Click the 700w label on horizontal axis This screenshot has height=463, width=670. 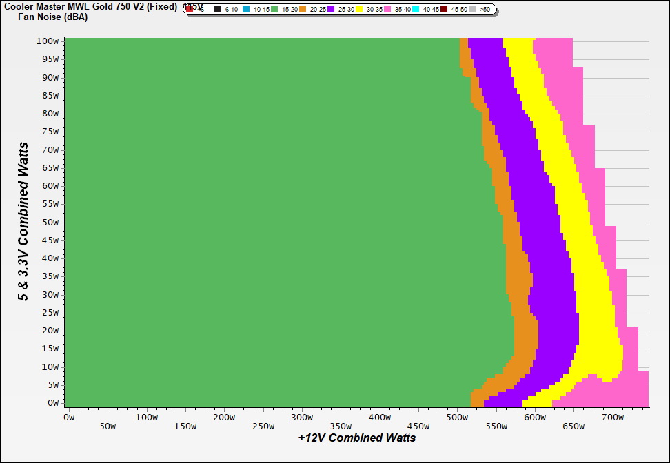[x=613, y=417]
